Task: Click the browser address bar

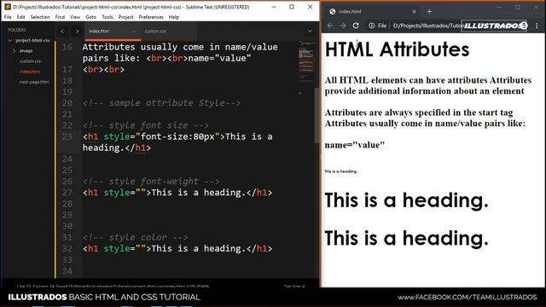Action: coord(427,26)
